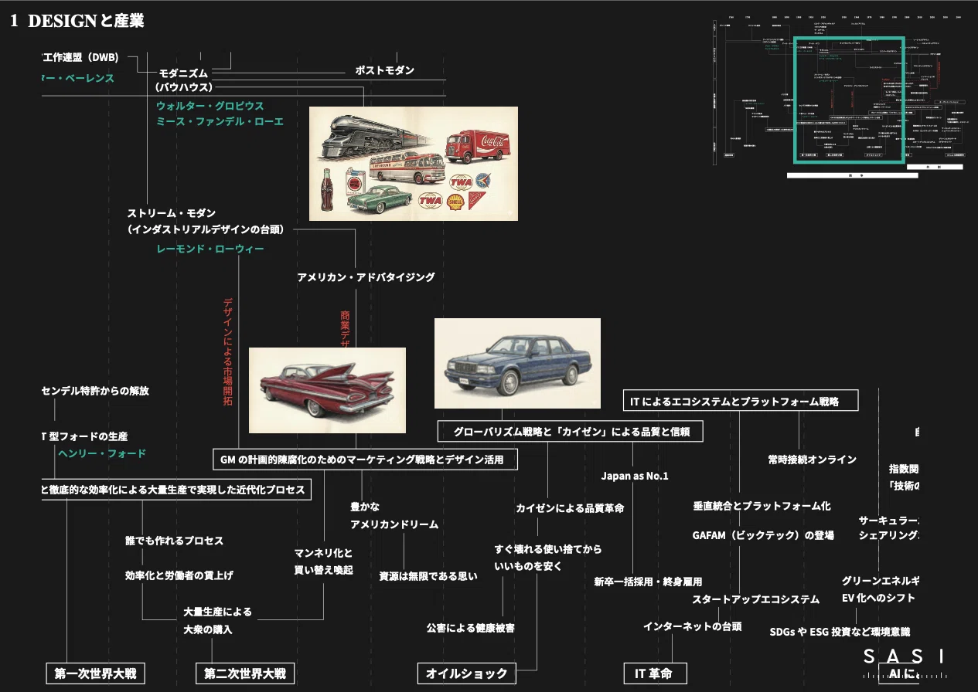The width and height of the screenshot is (978, 692).
Task: Click the '公害による健康被害' node
Action: [x=470, y=628]
